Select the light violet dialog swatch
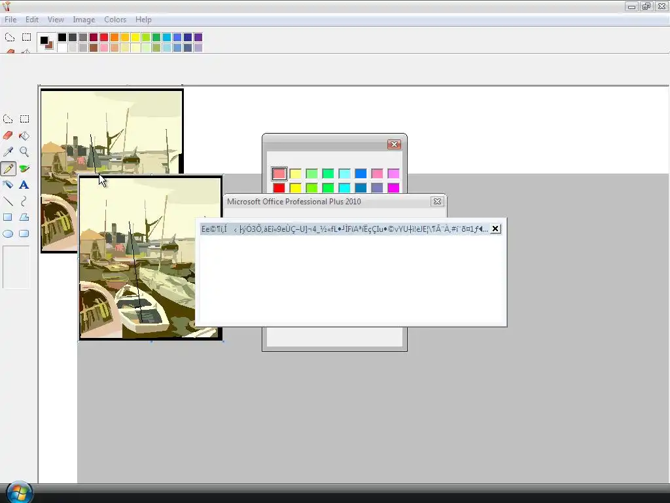 [393, 174]
